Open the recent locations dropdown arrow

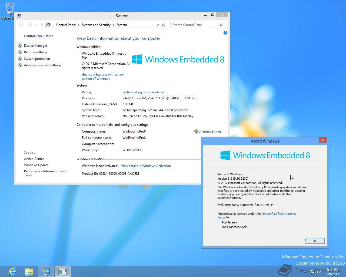36,25
